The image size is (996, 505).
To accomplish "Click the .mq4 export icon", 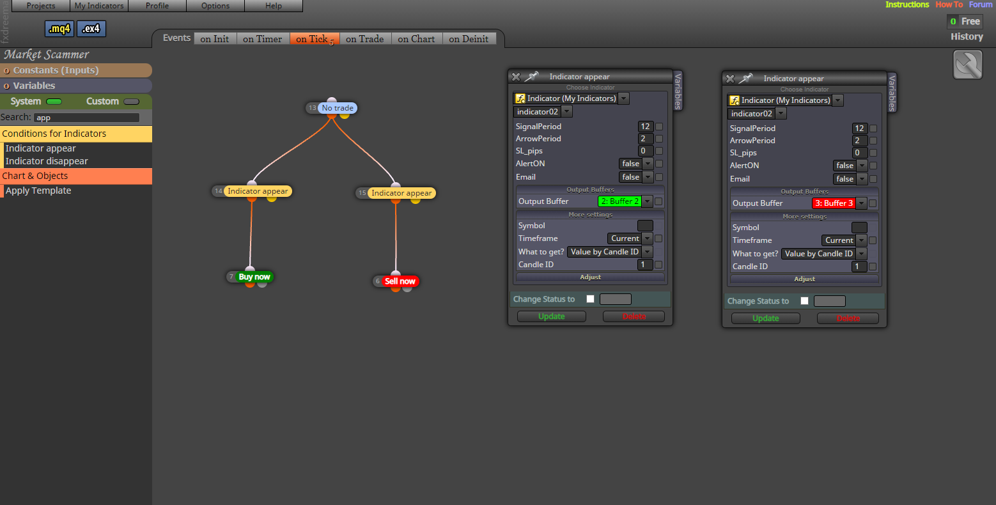I will [59, 29].
